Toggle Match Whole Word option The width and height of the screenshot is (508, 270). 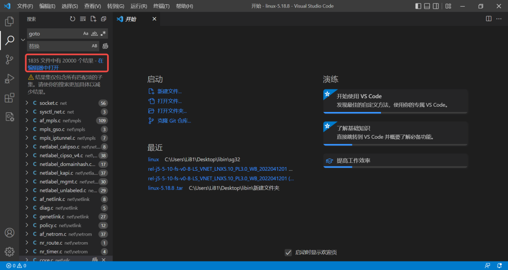pyautogui.click(x=95, y=33)
